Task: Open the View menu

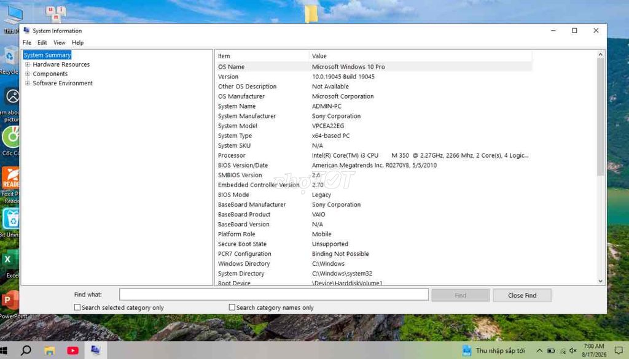Action: click(60, 42)
